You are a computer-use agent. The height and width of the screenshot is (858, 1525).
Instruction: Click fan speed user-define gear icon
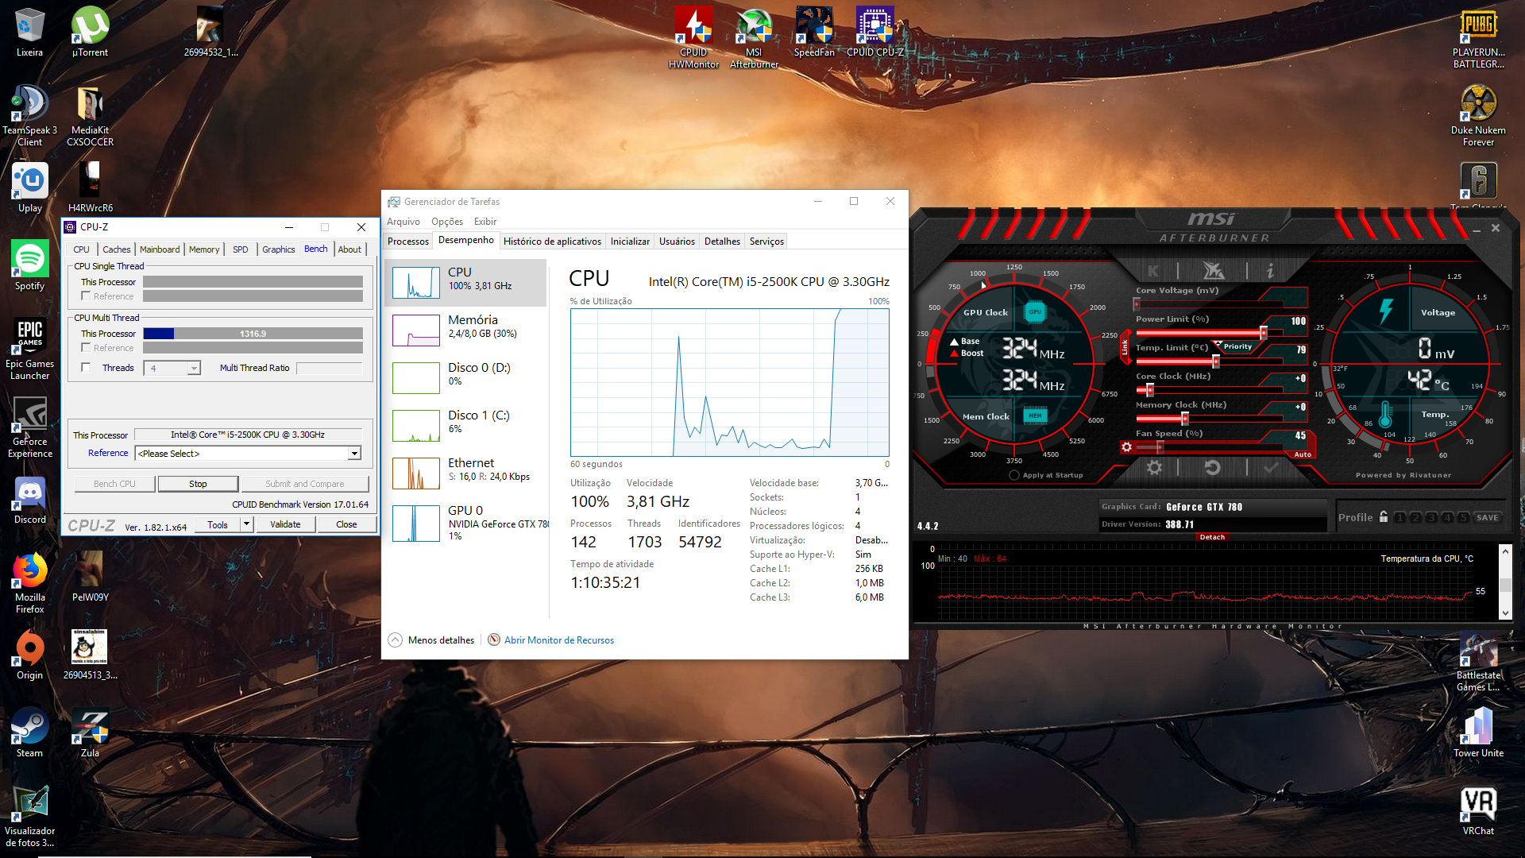[x=1126, y=447]
